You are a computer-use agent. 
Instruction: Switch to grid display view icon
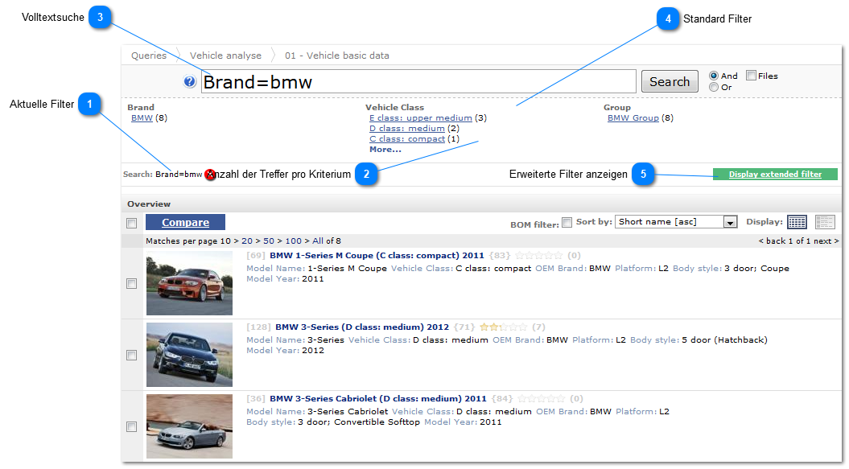click(797, 222)
